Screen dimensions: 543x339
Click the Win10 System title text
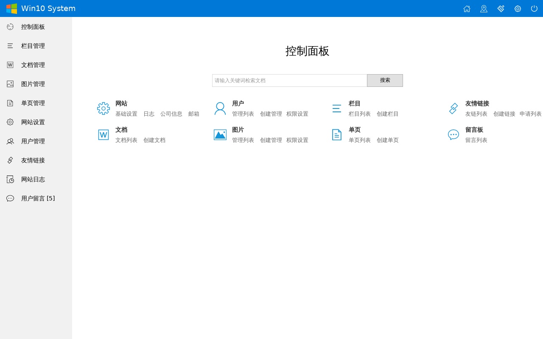tap(48, 8)
